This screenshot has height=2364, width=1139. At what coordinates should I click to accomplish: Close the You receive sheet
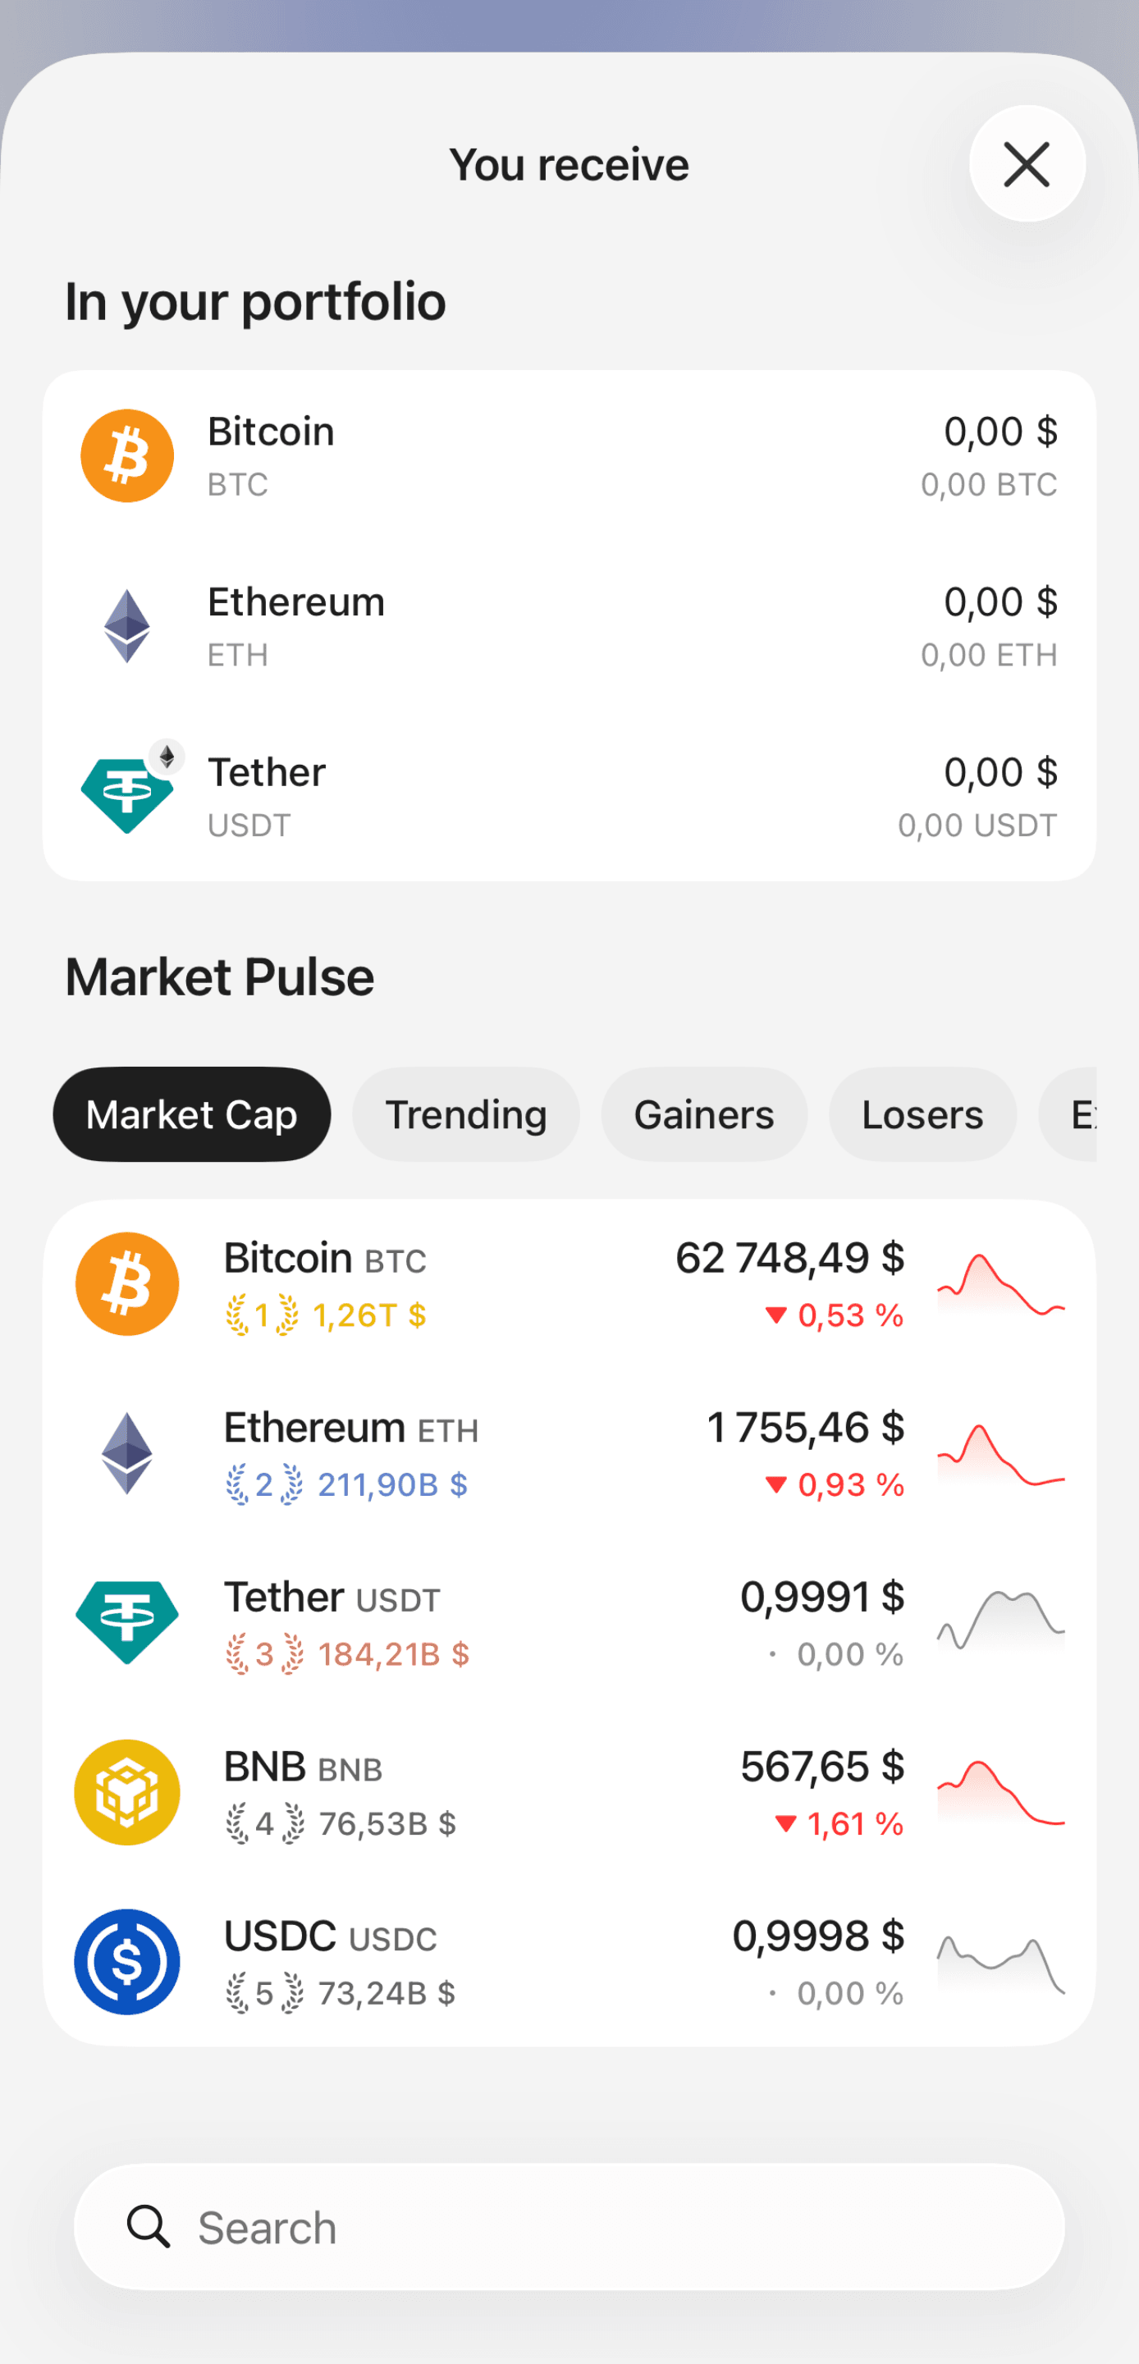tap(1027, 164)
